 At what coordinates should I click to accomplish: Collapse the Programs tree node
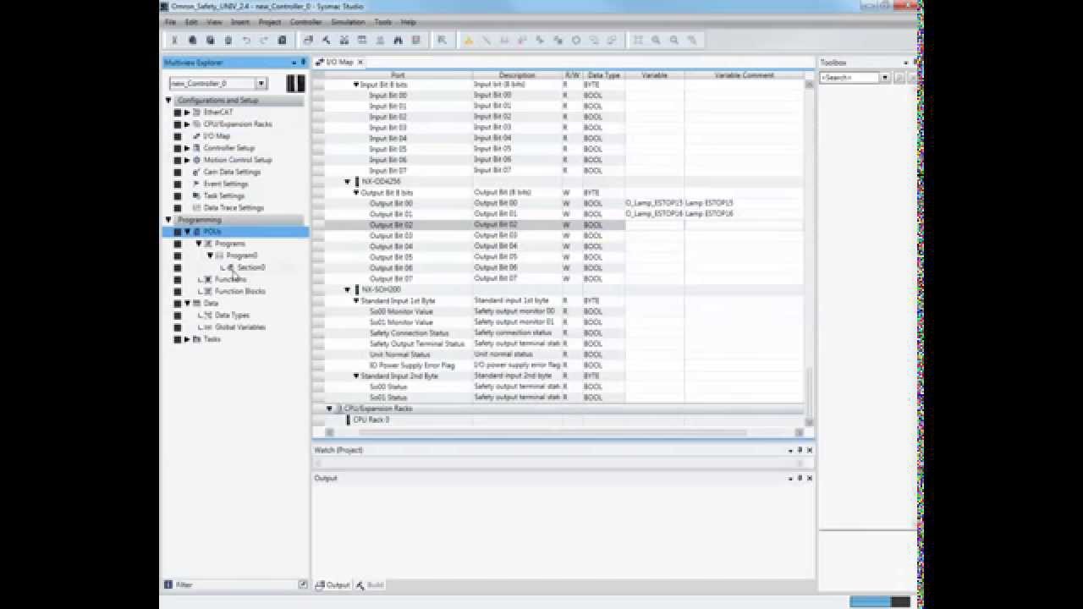point(199,244)
